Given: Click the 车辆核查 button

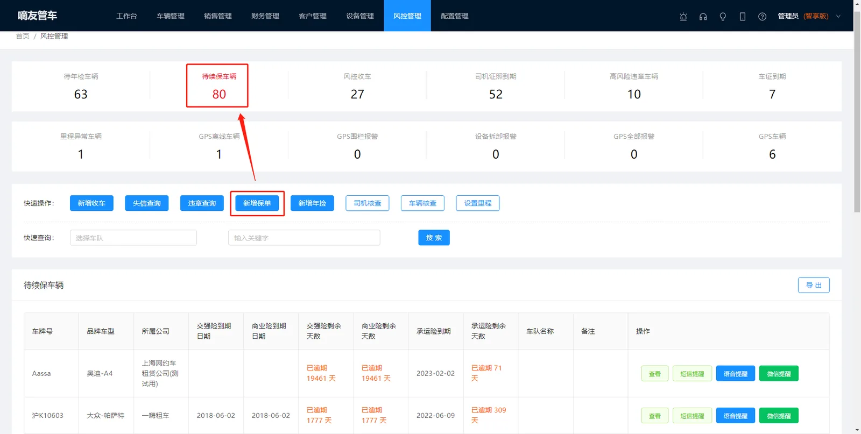Looking at the screenshot, I should click(422, 203).
